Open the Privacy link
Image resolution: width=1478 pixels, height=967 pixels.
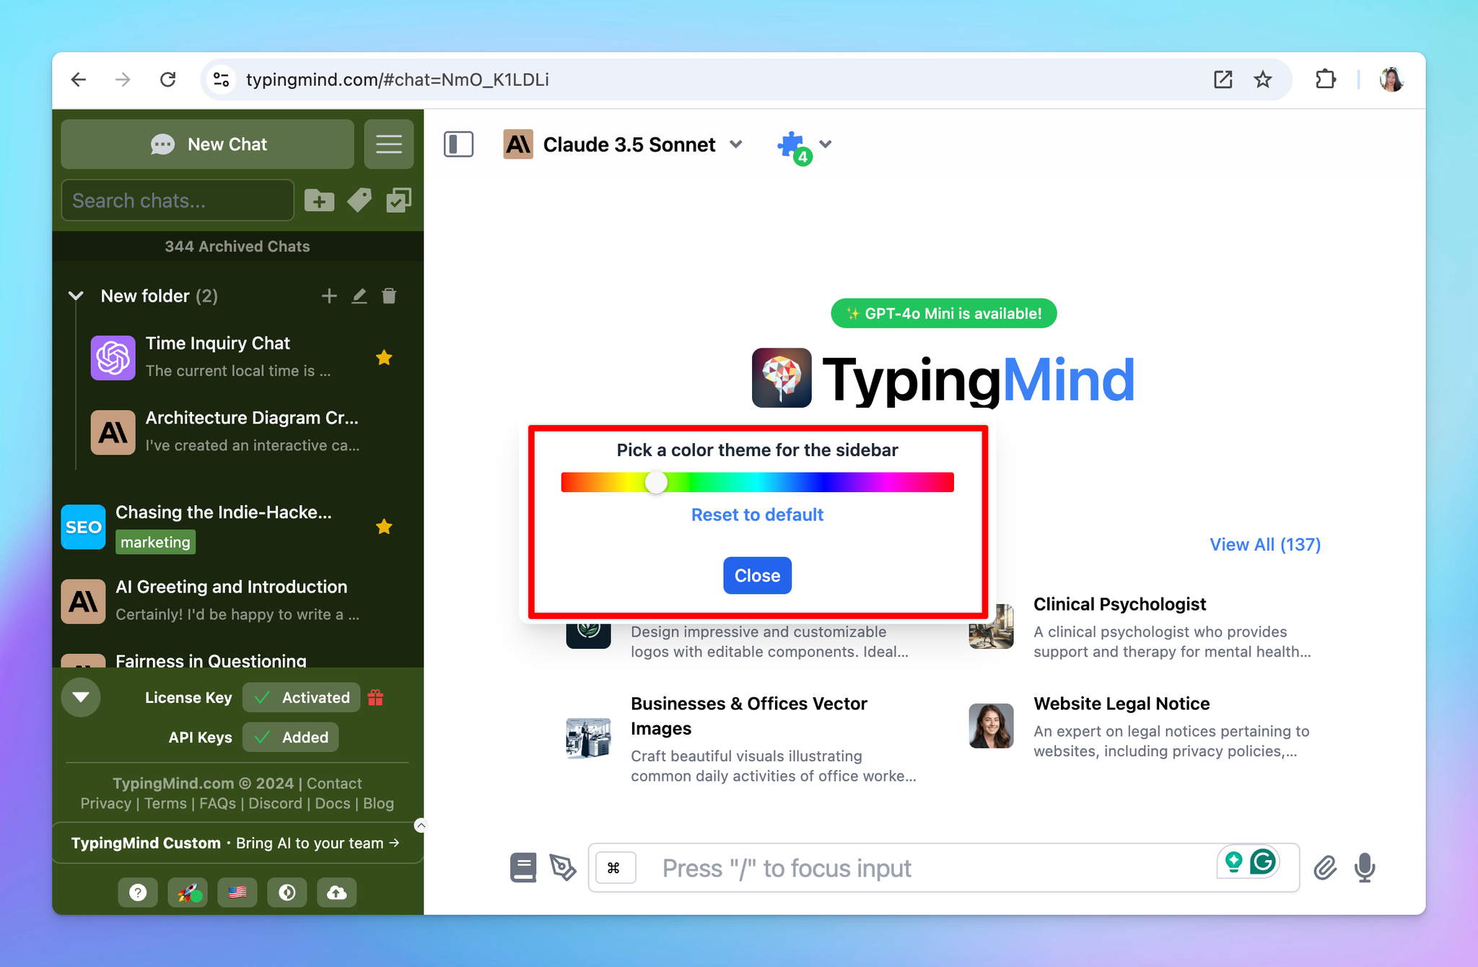tap(106, 803)
